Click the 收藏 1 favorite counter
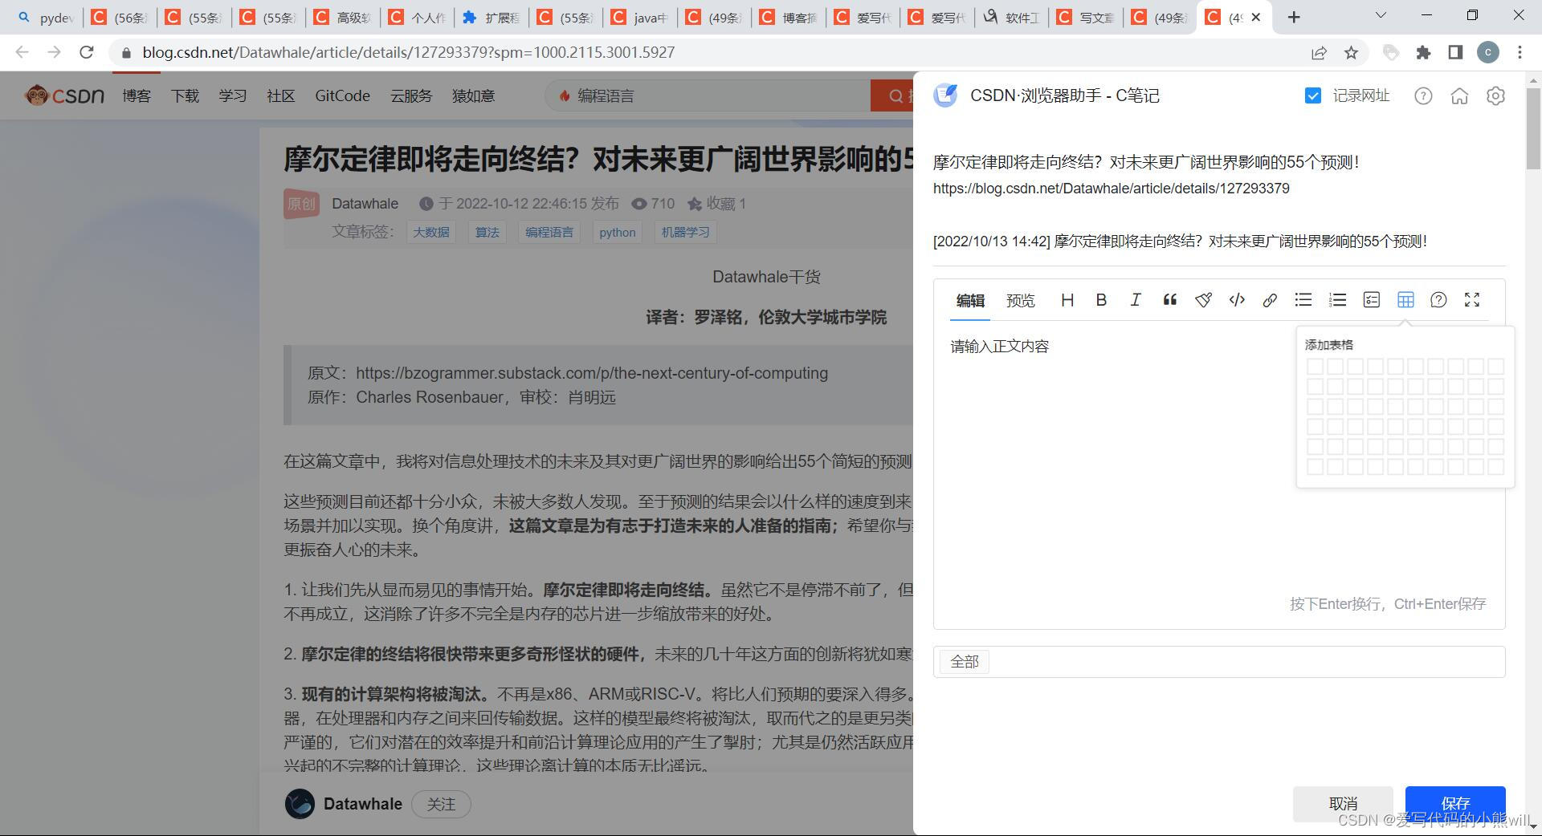 click(x=717, y=204)
